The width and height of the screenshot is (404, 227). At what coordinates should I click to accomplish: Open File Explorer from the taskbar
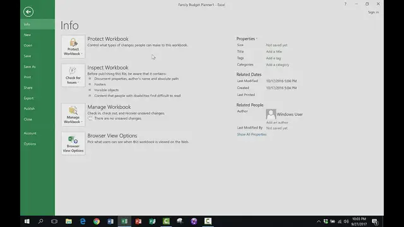point(69,221)
